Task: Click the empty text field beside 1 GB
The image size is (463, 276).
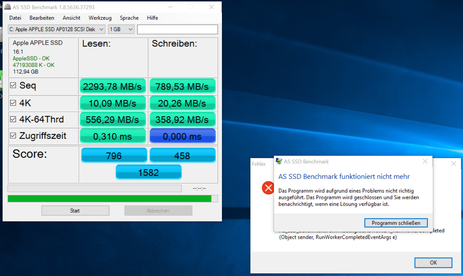Action: pyautogui.click(x=177, y=29)
